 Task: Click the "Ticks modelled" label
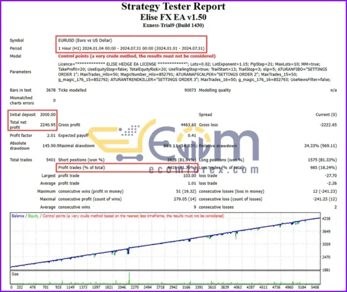point(72,90)
